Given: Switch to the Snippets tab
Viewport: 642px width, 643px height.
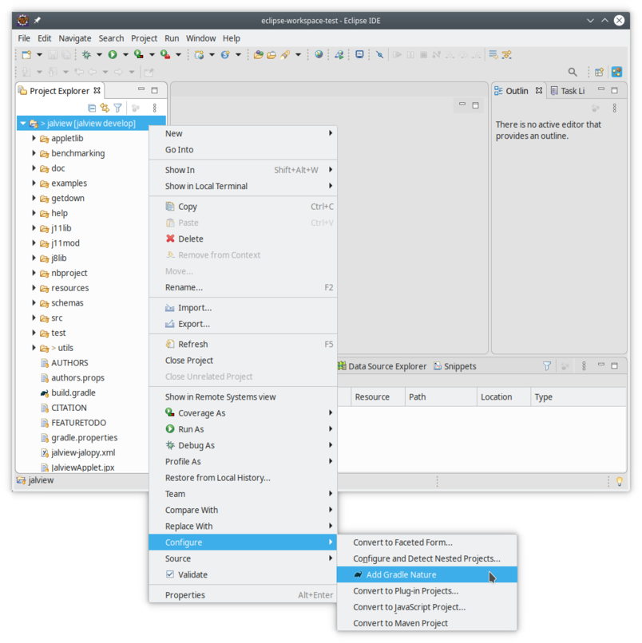Looking at the screenshot, I should 455,366.
